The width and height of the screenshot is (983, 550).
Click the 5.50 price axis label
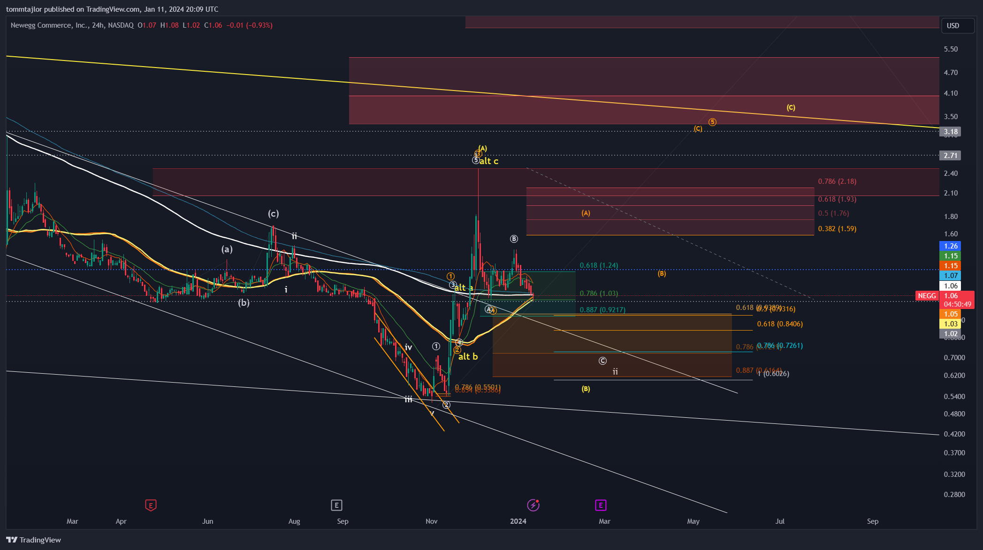(951, 49)
